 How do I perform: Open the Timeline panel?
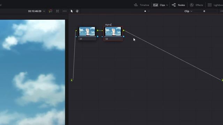click(x=141, y=5)
